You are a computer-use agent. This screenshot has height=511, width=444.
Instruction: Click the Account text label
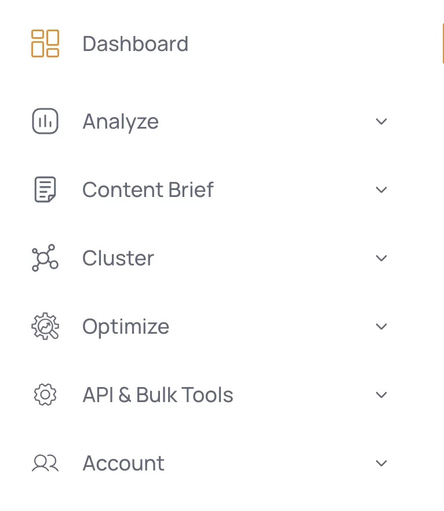[x=123, y=463]
